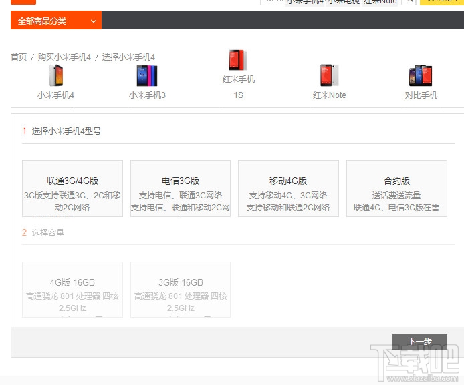Switch to the 红米Note tab label
The width and height of the screenshot is (464, 385).
point(330,95)
